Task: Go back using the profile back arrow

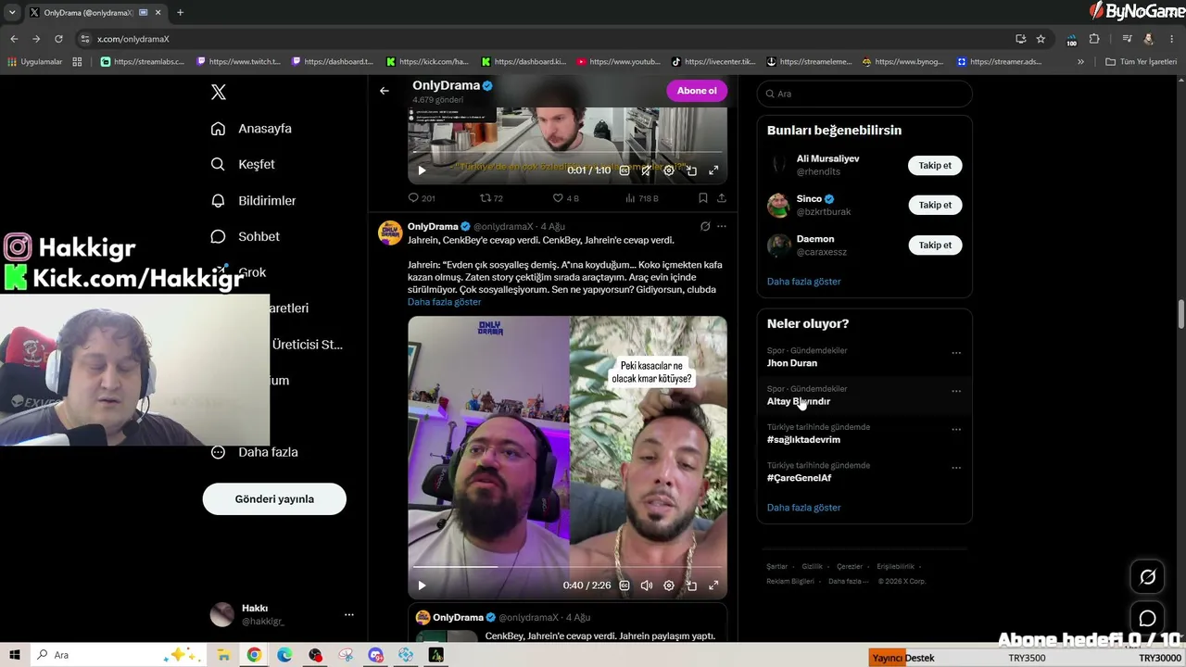Action: pos(385,91)
